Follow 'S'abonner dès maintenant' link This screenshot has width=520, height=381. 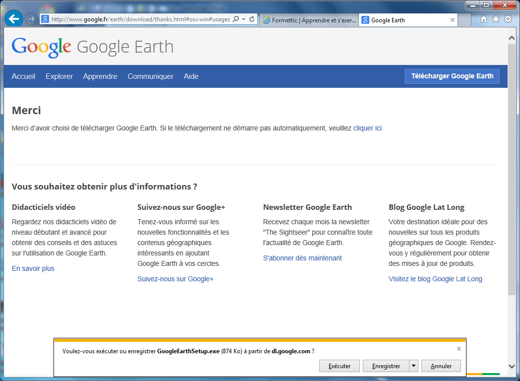(302, 258)
